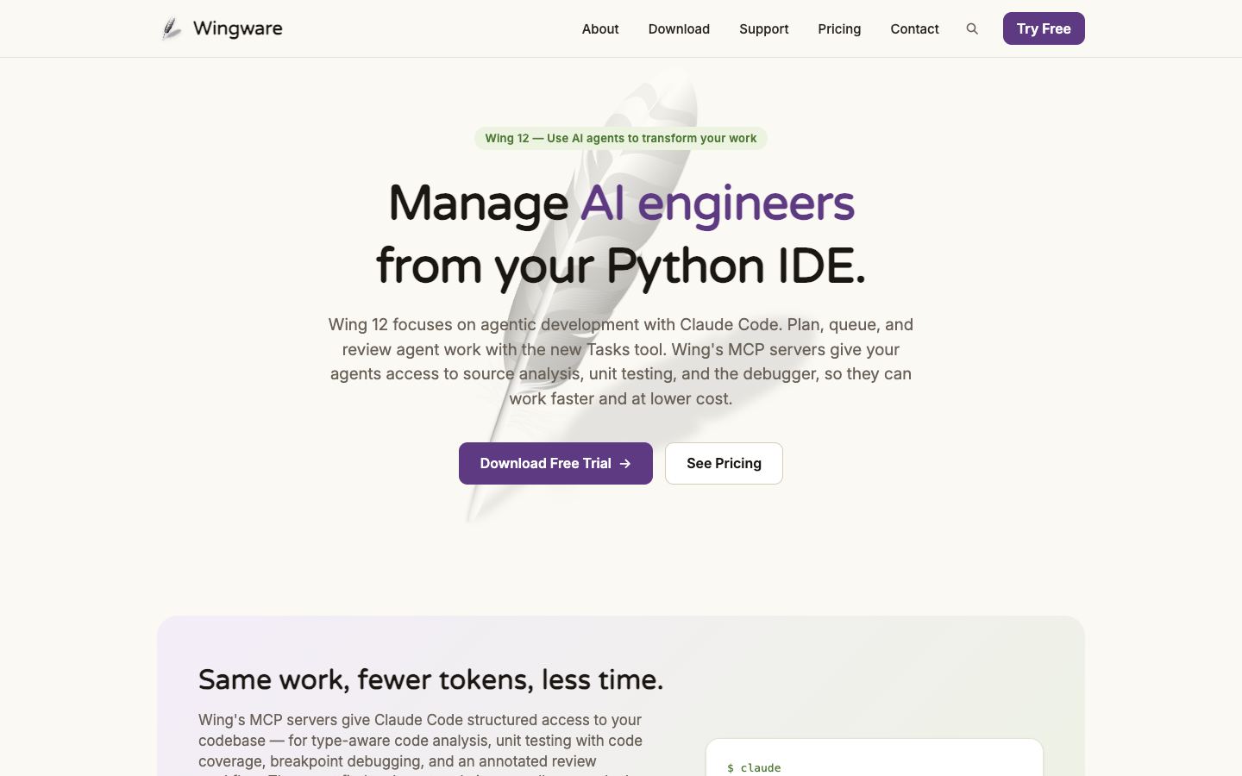This screenshot has width=1242, height=776.
Task: Click the Try Free button
Action: point(1044,28)
